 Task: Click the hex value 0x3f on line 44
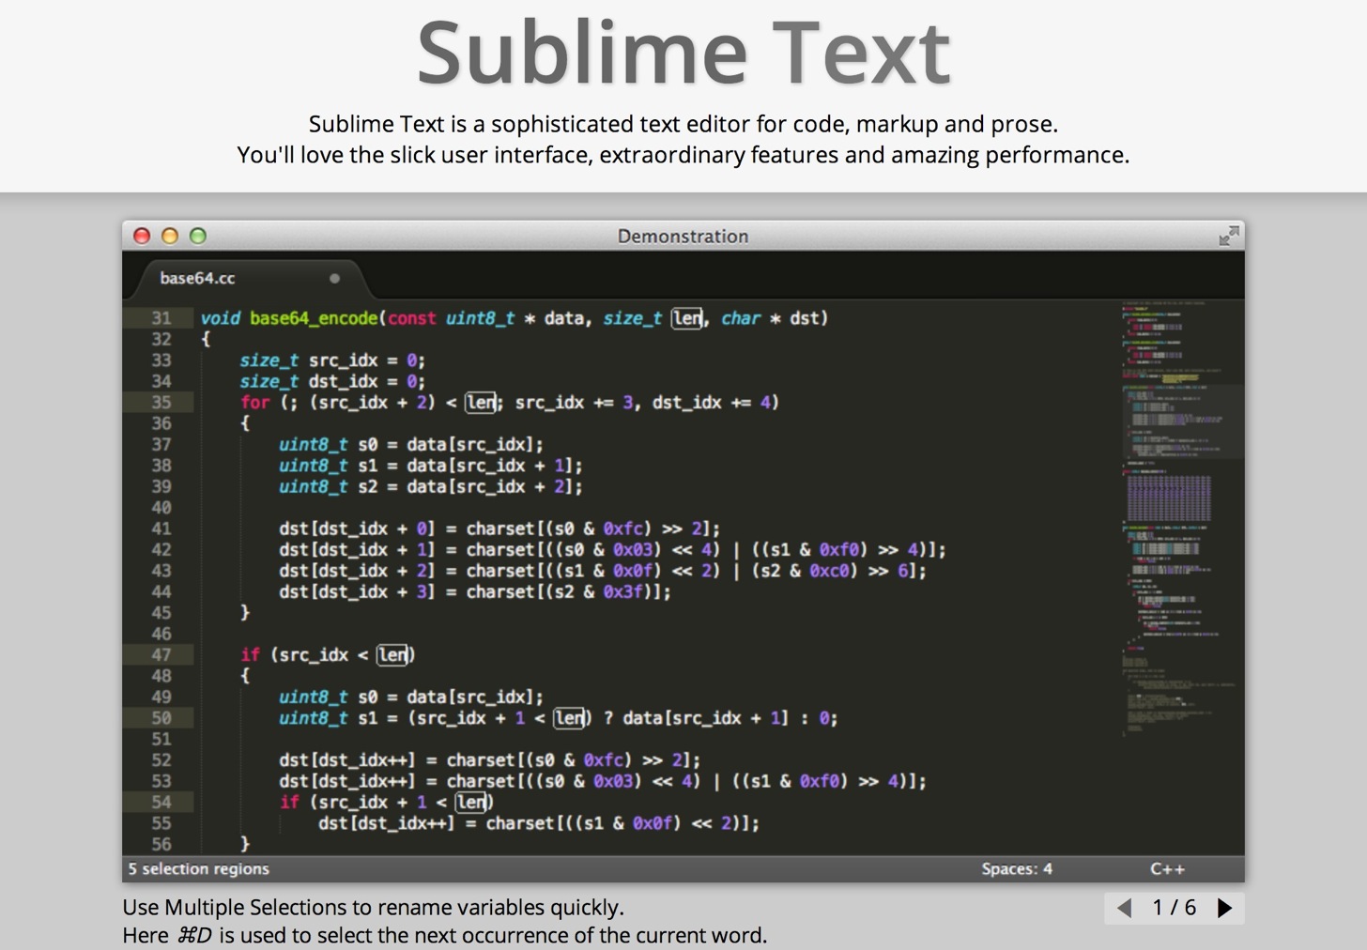[623, 591]
